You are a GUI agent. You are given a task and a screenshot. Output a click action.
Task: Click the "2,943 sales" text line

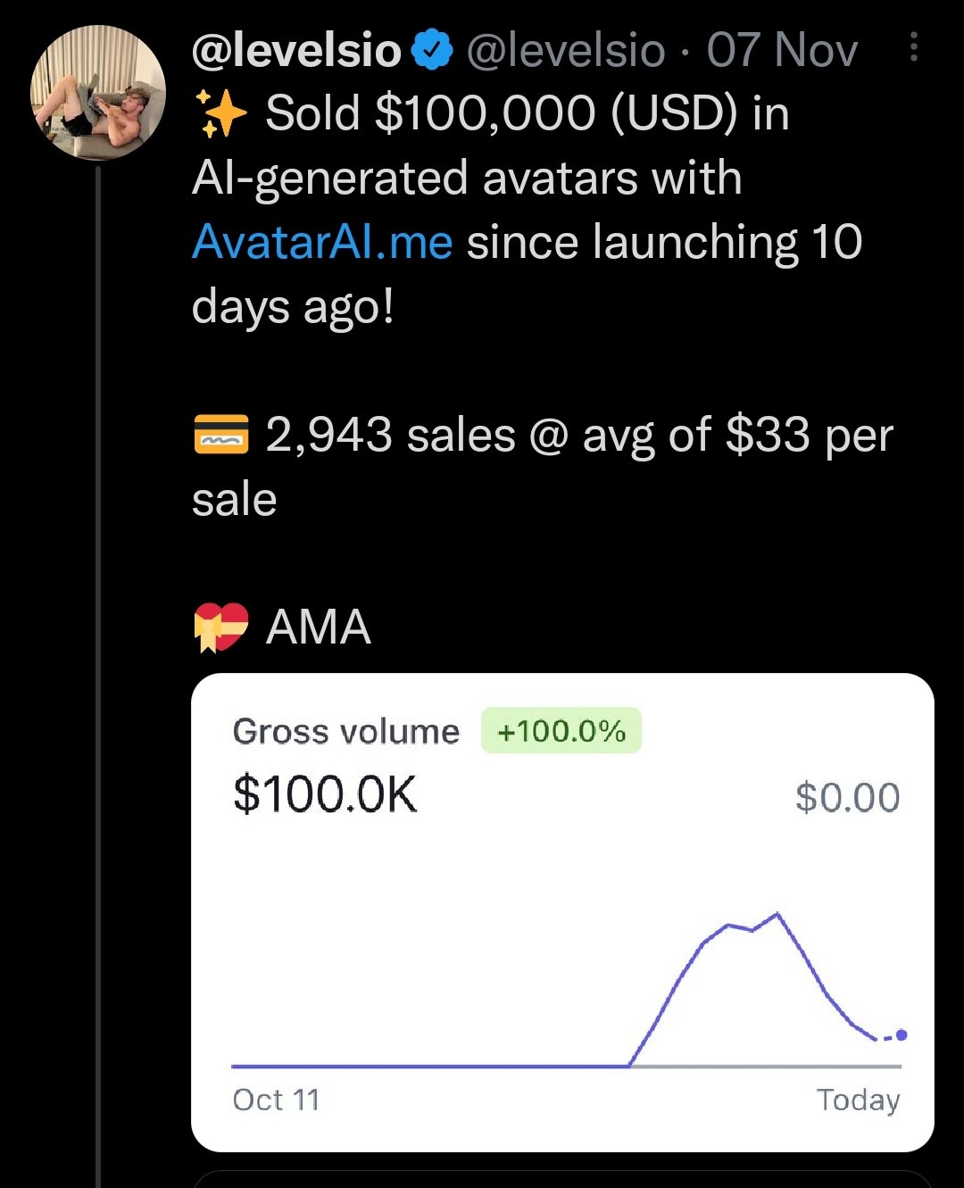click(390, 436)
